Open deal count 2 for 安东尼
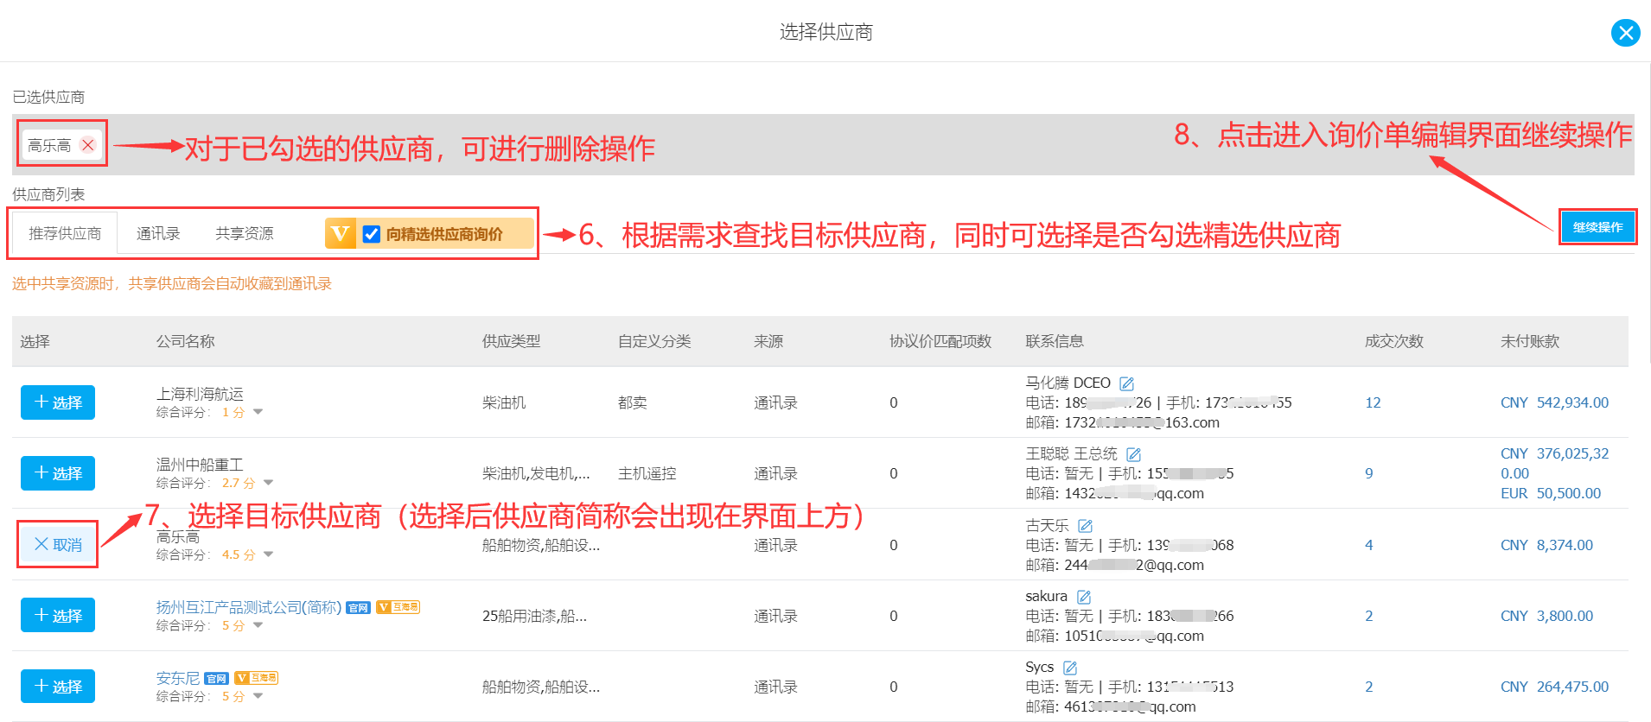Image resolution: width=1651 pixels, height=722 pixels. (x=1369, y=687)
